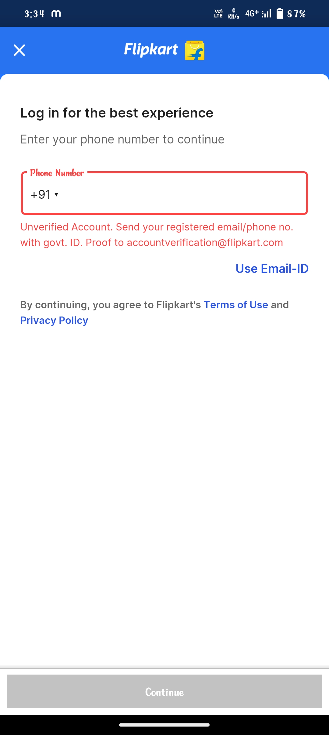Close the login screen with the X icon
The height and width of the screenshot is (735, 329).
pos(19,50)
